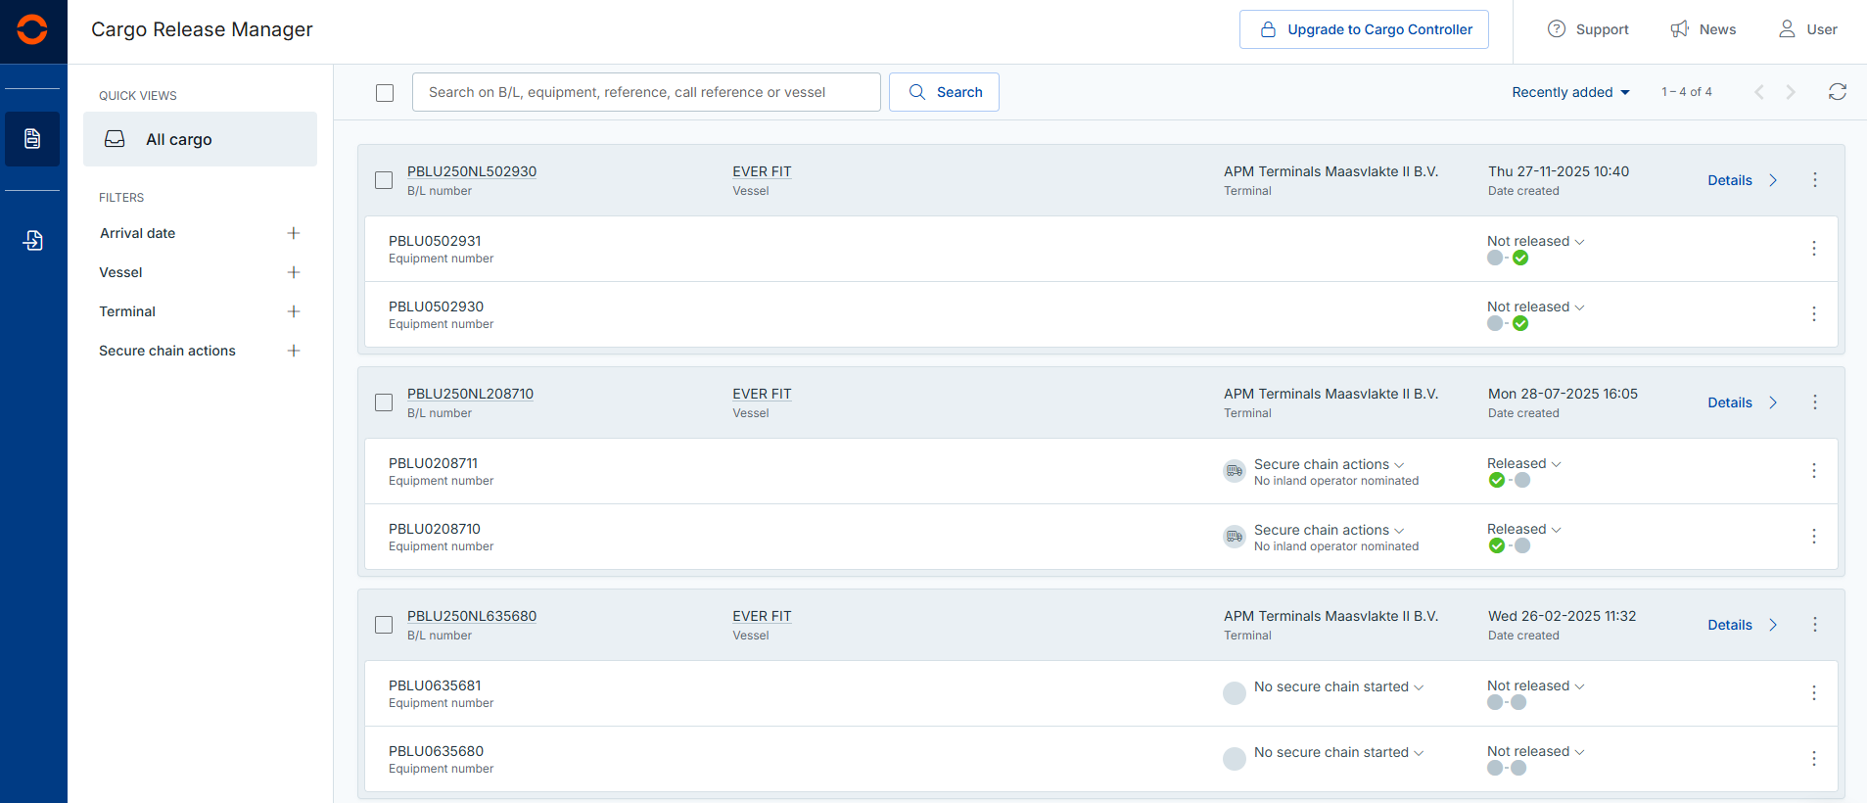Open the User account menu

(1807, 29)
